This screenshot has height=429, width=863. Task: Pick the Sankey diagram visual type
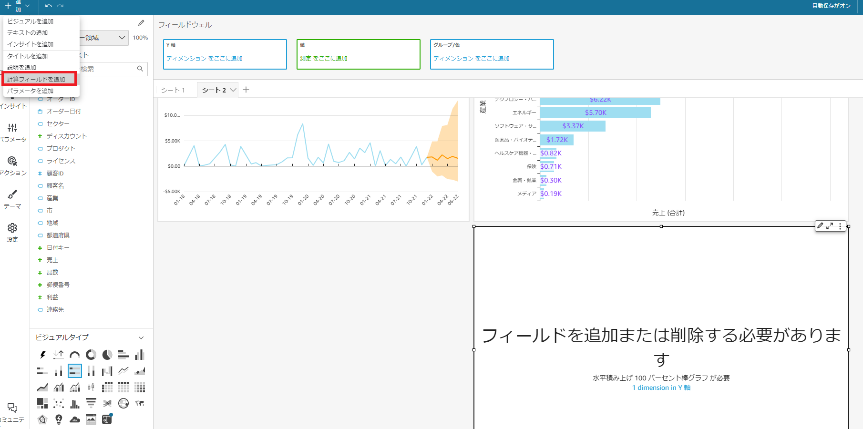pyautogui.click(x=107, y=403)
